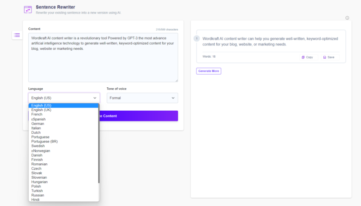Screen dimensions: 361x206
Task: Click the Sentence Rewriter header icon
Action: tap(28, 9)
